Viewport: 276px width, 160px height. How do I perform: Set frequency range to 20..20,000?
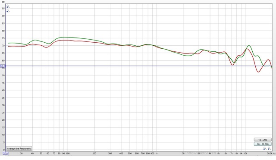pos(263,144)
